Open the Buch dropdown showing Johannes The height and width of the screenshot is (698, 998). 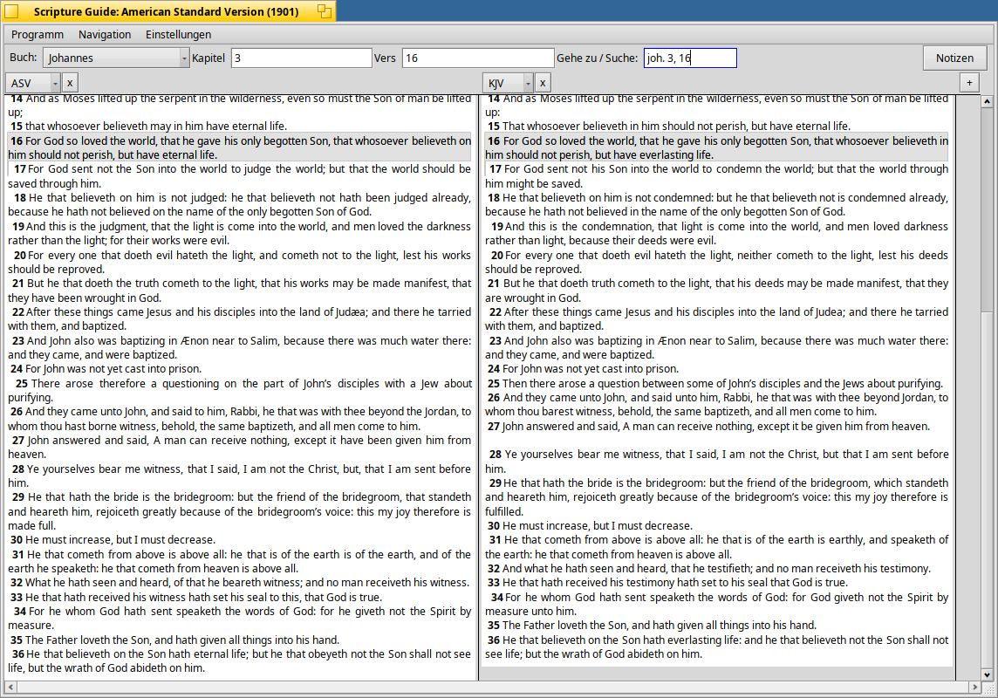(117, 58)
